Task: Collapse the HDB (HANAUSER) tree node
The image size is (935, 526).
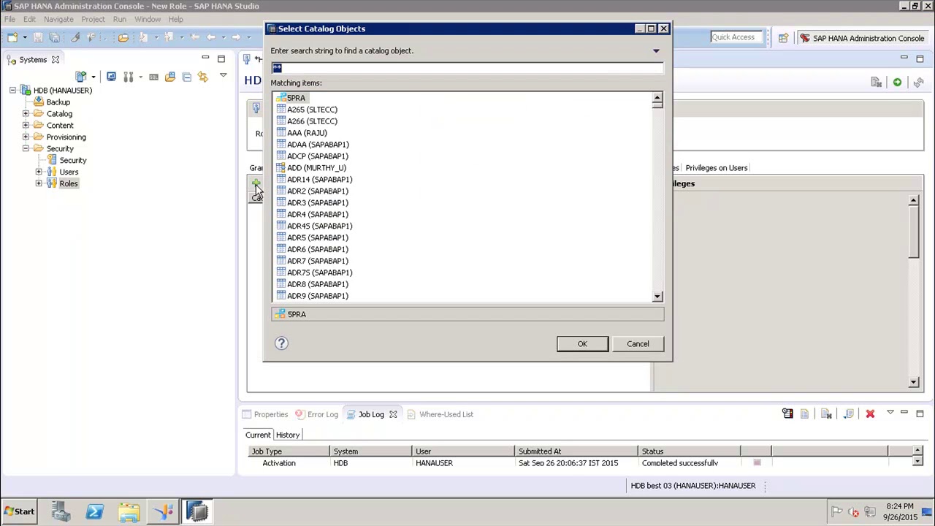Action: tap(12, 91)
